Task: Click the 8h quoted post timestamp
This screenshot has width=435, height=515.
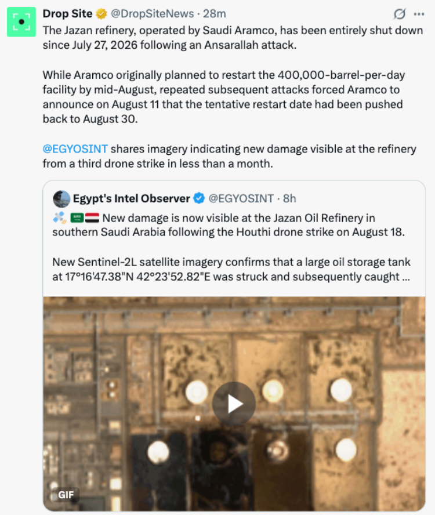Action: (289, 198)
